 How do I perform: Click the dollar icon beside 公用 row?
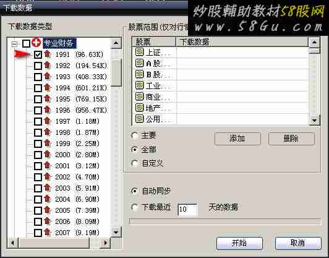click(140, 119)
